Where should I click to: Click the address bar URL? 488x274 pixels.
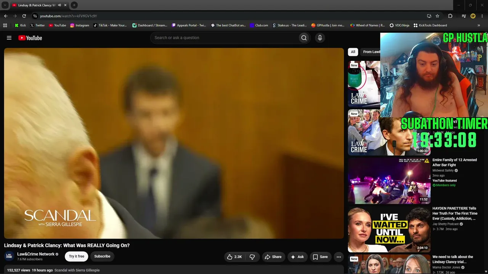pyautogui.click(x=69, y=16)
